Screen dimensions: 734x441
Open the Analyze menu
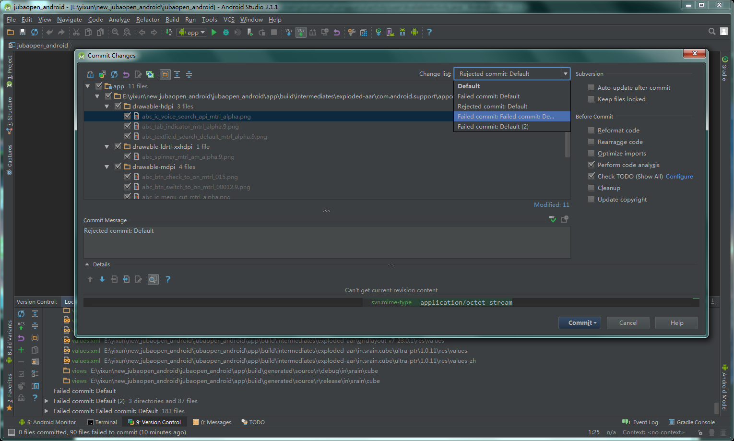pos(119,20)
